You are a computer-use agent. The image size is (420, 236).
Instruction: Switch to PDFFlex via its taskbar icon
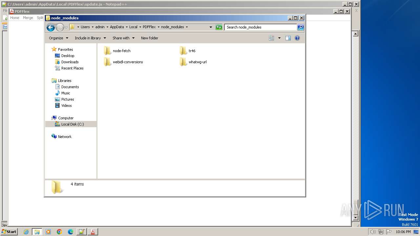tap(93, 232)
